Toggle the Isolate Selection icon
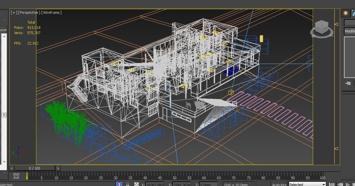355x186 pixels. coord(119,184)
